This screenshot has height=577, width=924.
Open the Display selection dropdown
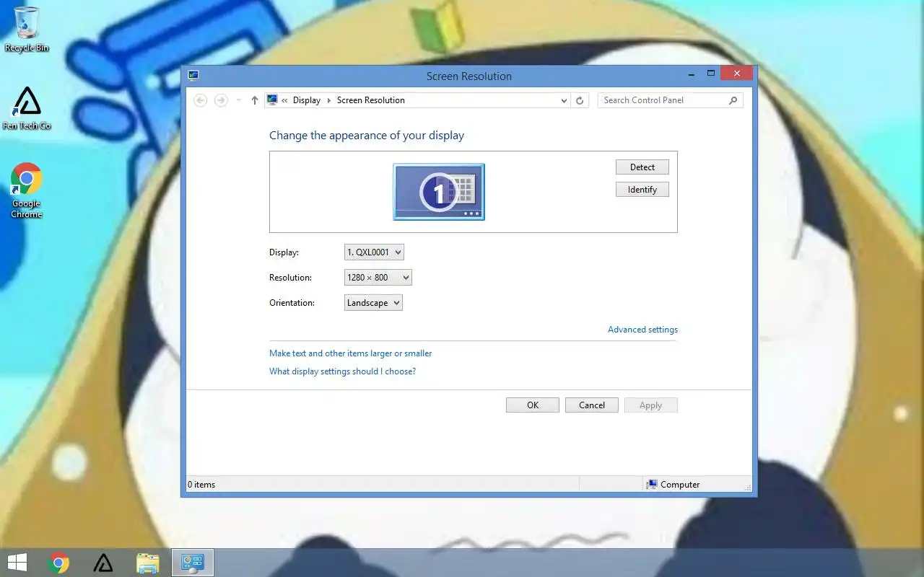374,252
